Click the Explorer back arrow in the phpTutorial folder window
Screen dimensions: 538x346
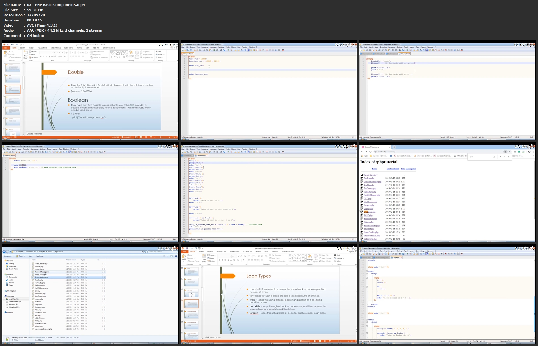coord(4,252)
